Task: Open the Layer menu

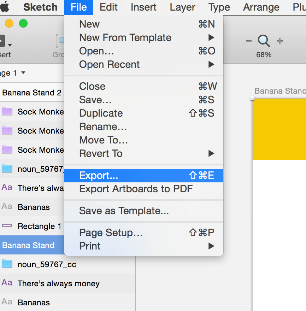Action: click(182, 7)
